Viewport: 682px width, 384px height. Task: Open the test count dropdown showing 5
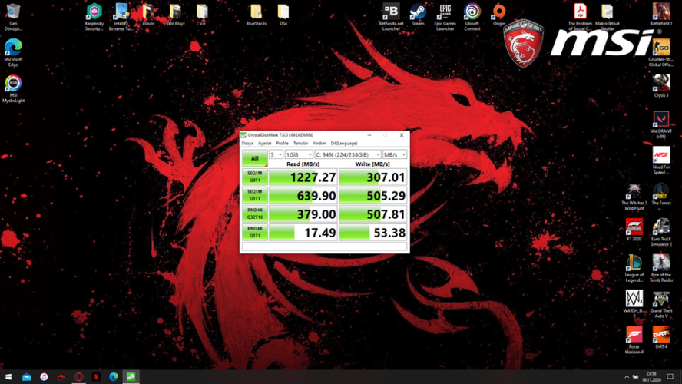(276, 154)
